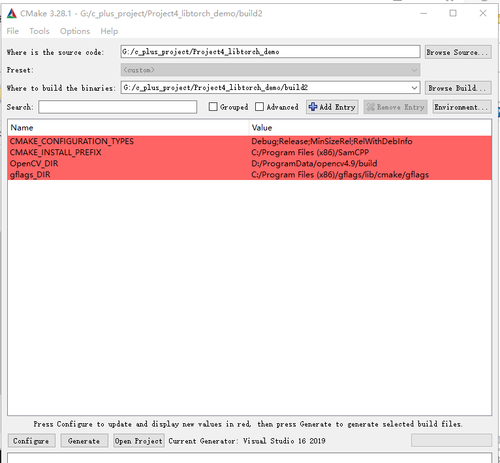Focus the Search input field
Viewport: 500px width, 463px height.
pyautogui.click(x=117, y=107)
